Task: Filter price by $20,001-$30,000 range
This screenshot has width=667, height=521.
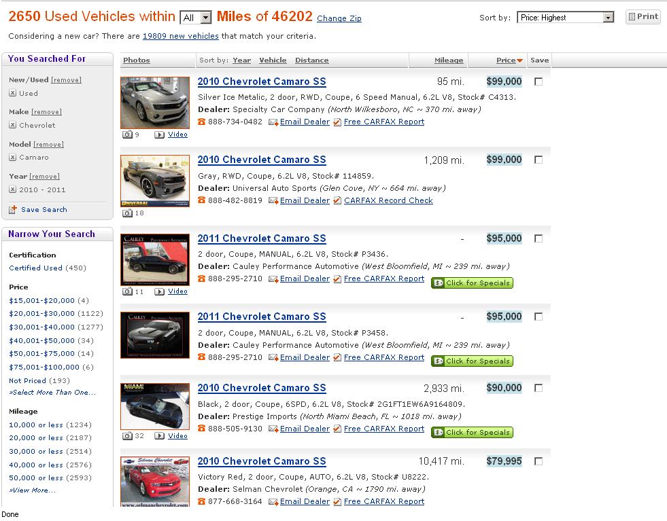Action: pyautogui.click(x=41, y=314)
